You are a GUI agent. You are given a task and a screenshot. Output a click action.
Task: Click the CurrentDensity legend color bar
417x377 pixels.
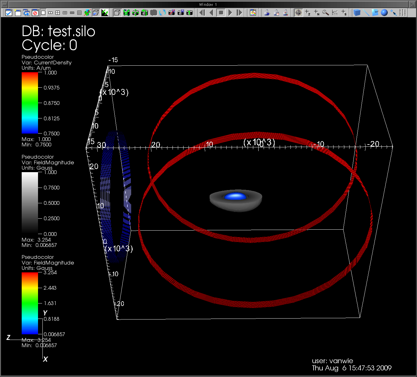tap(30, 103)
